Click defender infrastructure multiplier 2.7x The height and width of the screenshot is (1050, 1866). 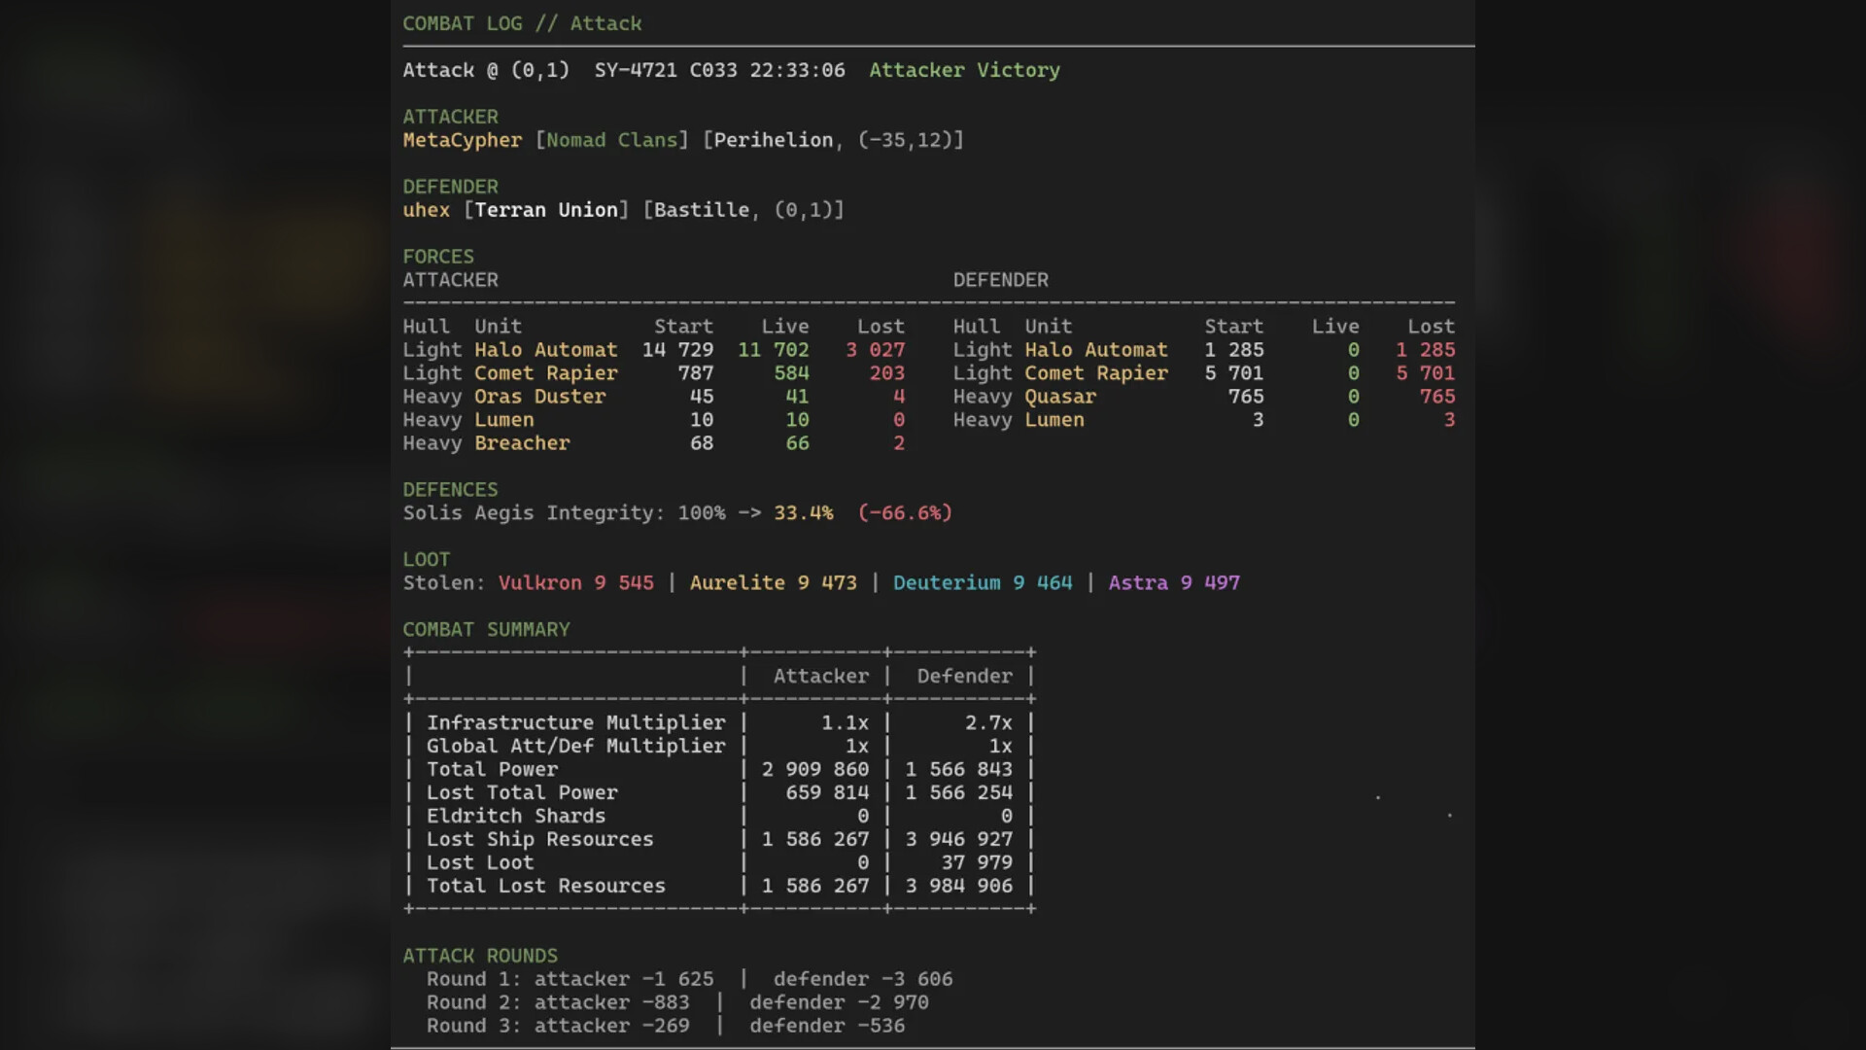tap(988, 723)
